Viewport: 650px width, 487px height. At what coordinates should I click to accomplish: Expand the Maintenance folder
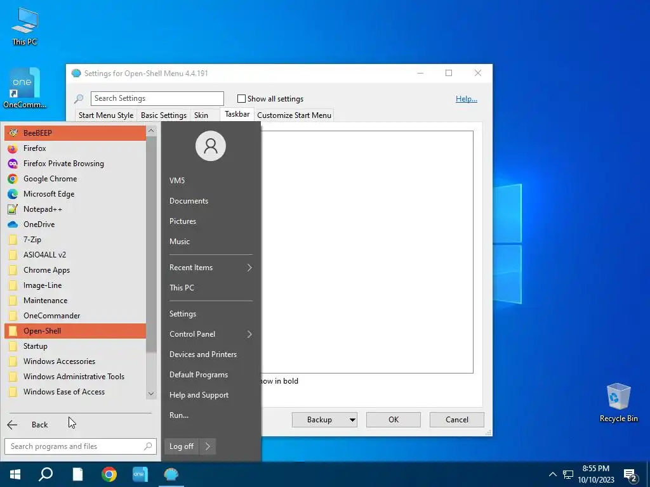tap(75, 301)
